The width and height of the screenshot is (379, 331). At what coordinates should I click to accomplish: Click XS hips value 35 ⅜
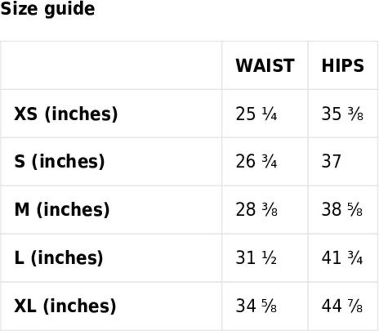click(x=342, y=114)
